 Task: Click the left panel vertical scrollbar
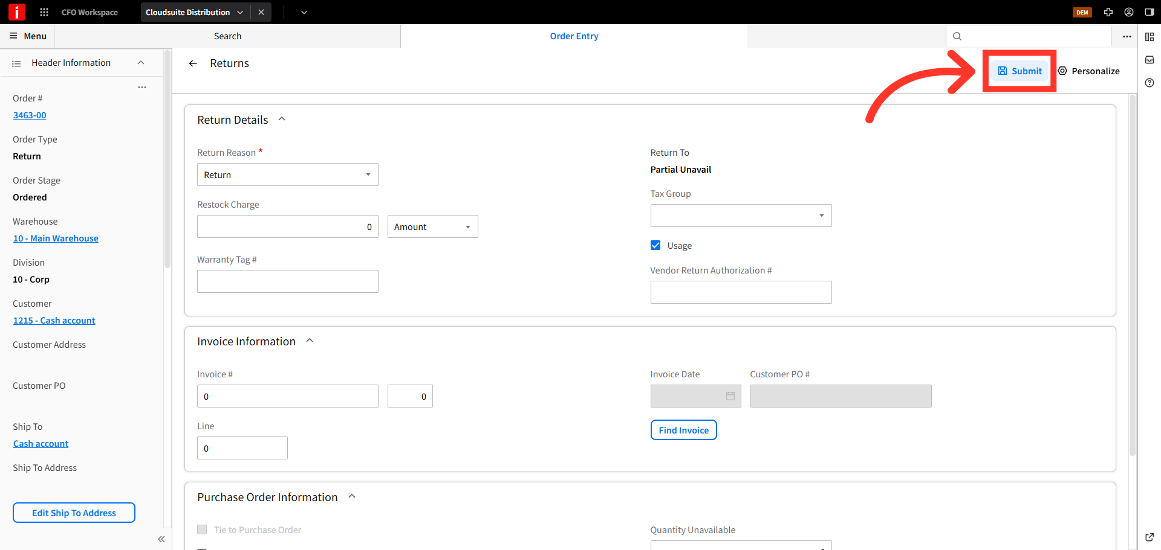pyautogui.click(x=167, y=158)
